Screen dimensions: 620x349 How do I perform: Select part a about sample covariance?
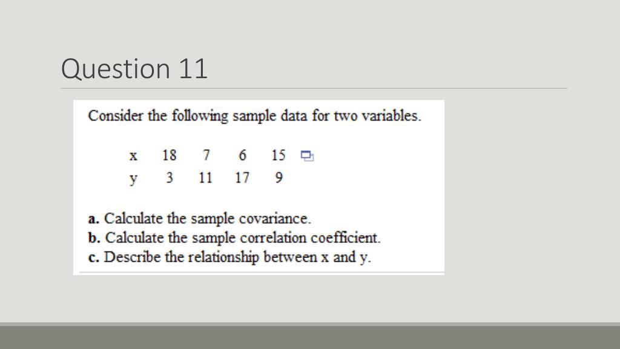coord(200,218)
